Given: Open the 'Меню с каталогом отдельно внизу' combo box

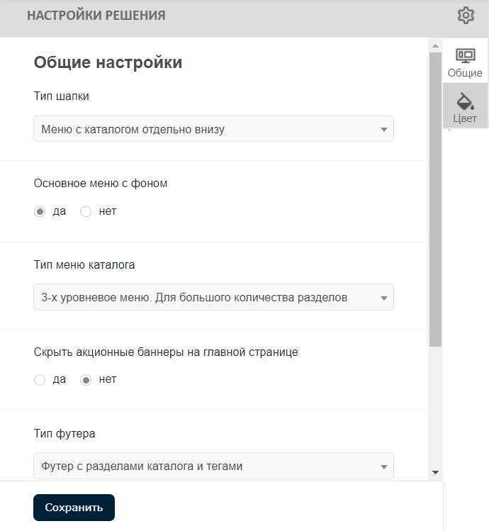Looking at the screenshot, I should (206, 129).
